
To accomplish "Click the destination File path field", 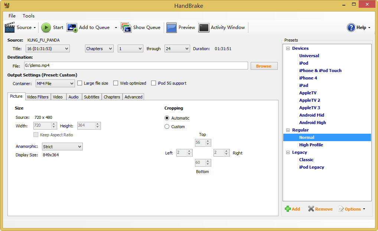I will (136, 66).
